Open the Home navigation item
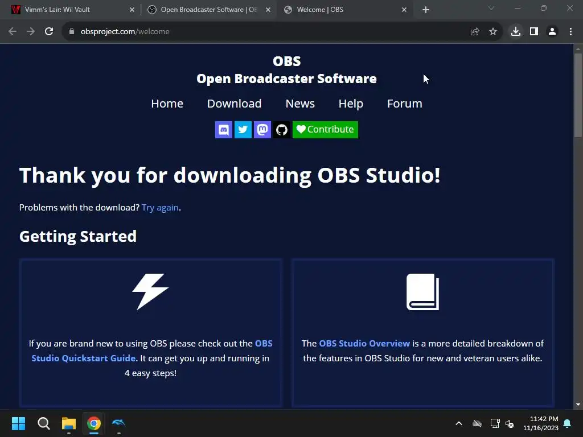The image size is (583, 437). 167,104
